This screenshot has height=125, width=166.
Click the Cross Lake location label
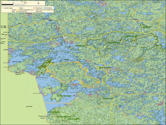click(7, 32)
